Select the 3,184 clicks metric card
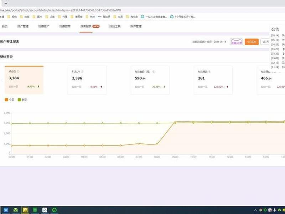 (24, 80)
